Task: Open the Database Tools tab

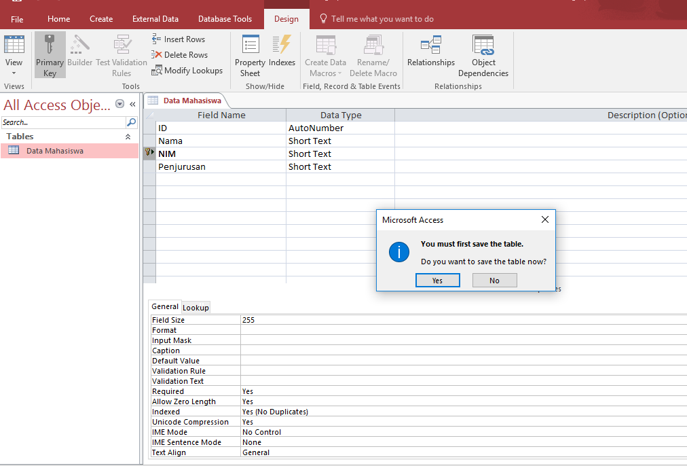Action: coord(225,19)
